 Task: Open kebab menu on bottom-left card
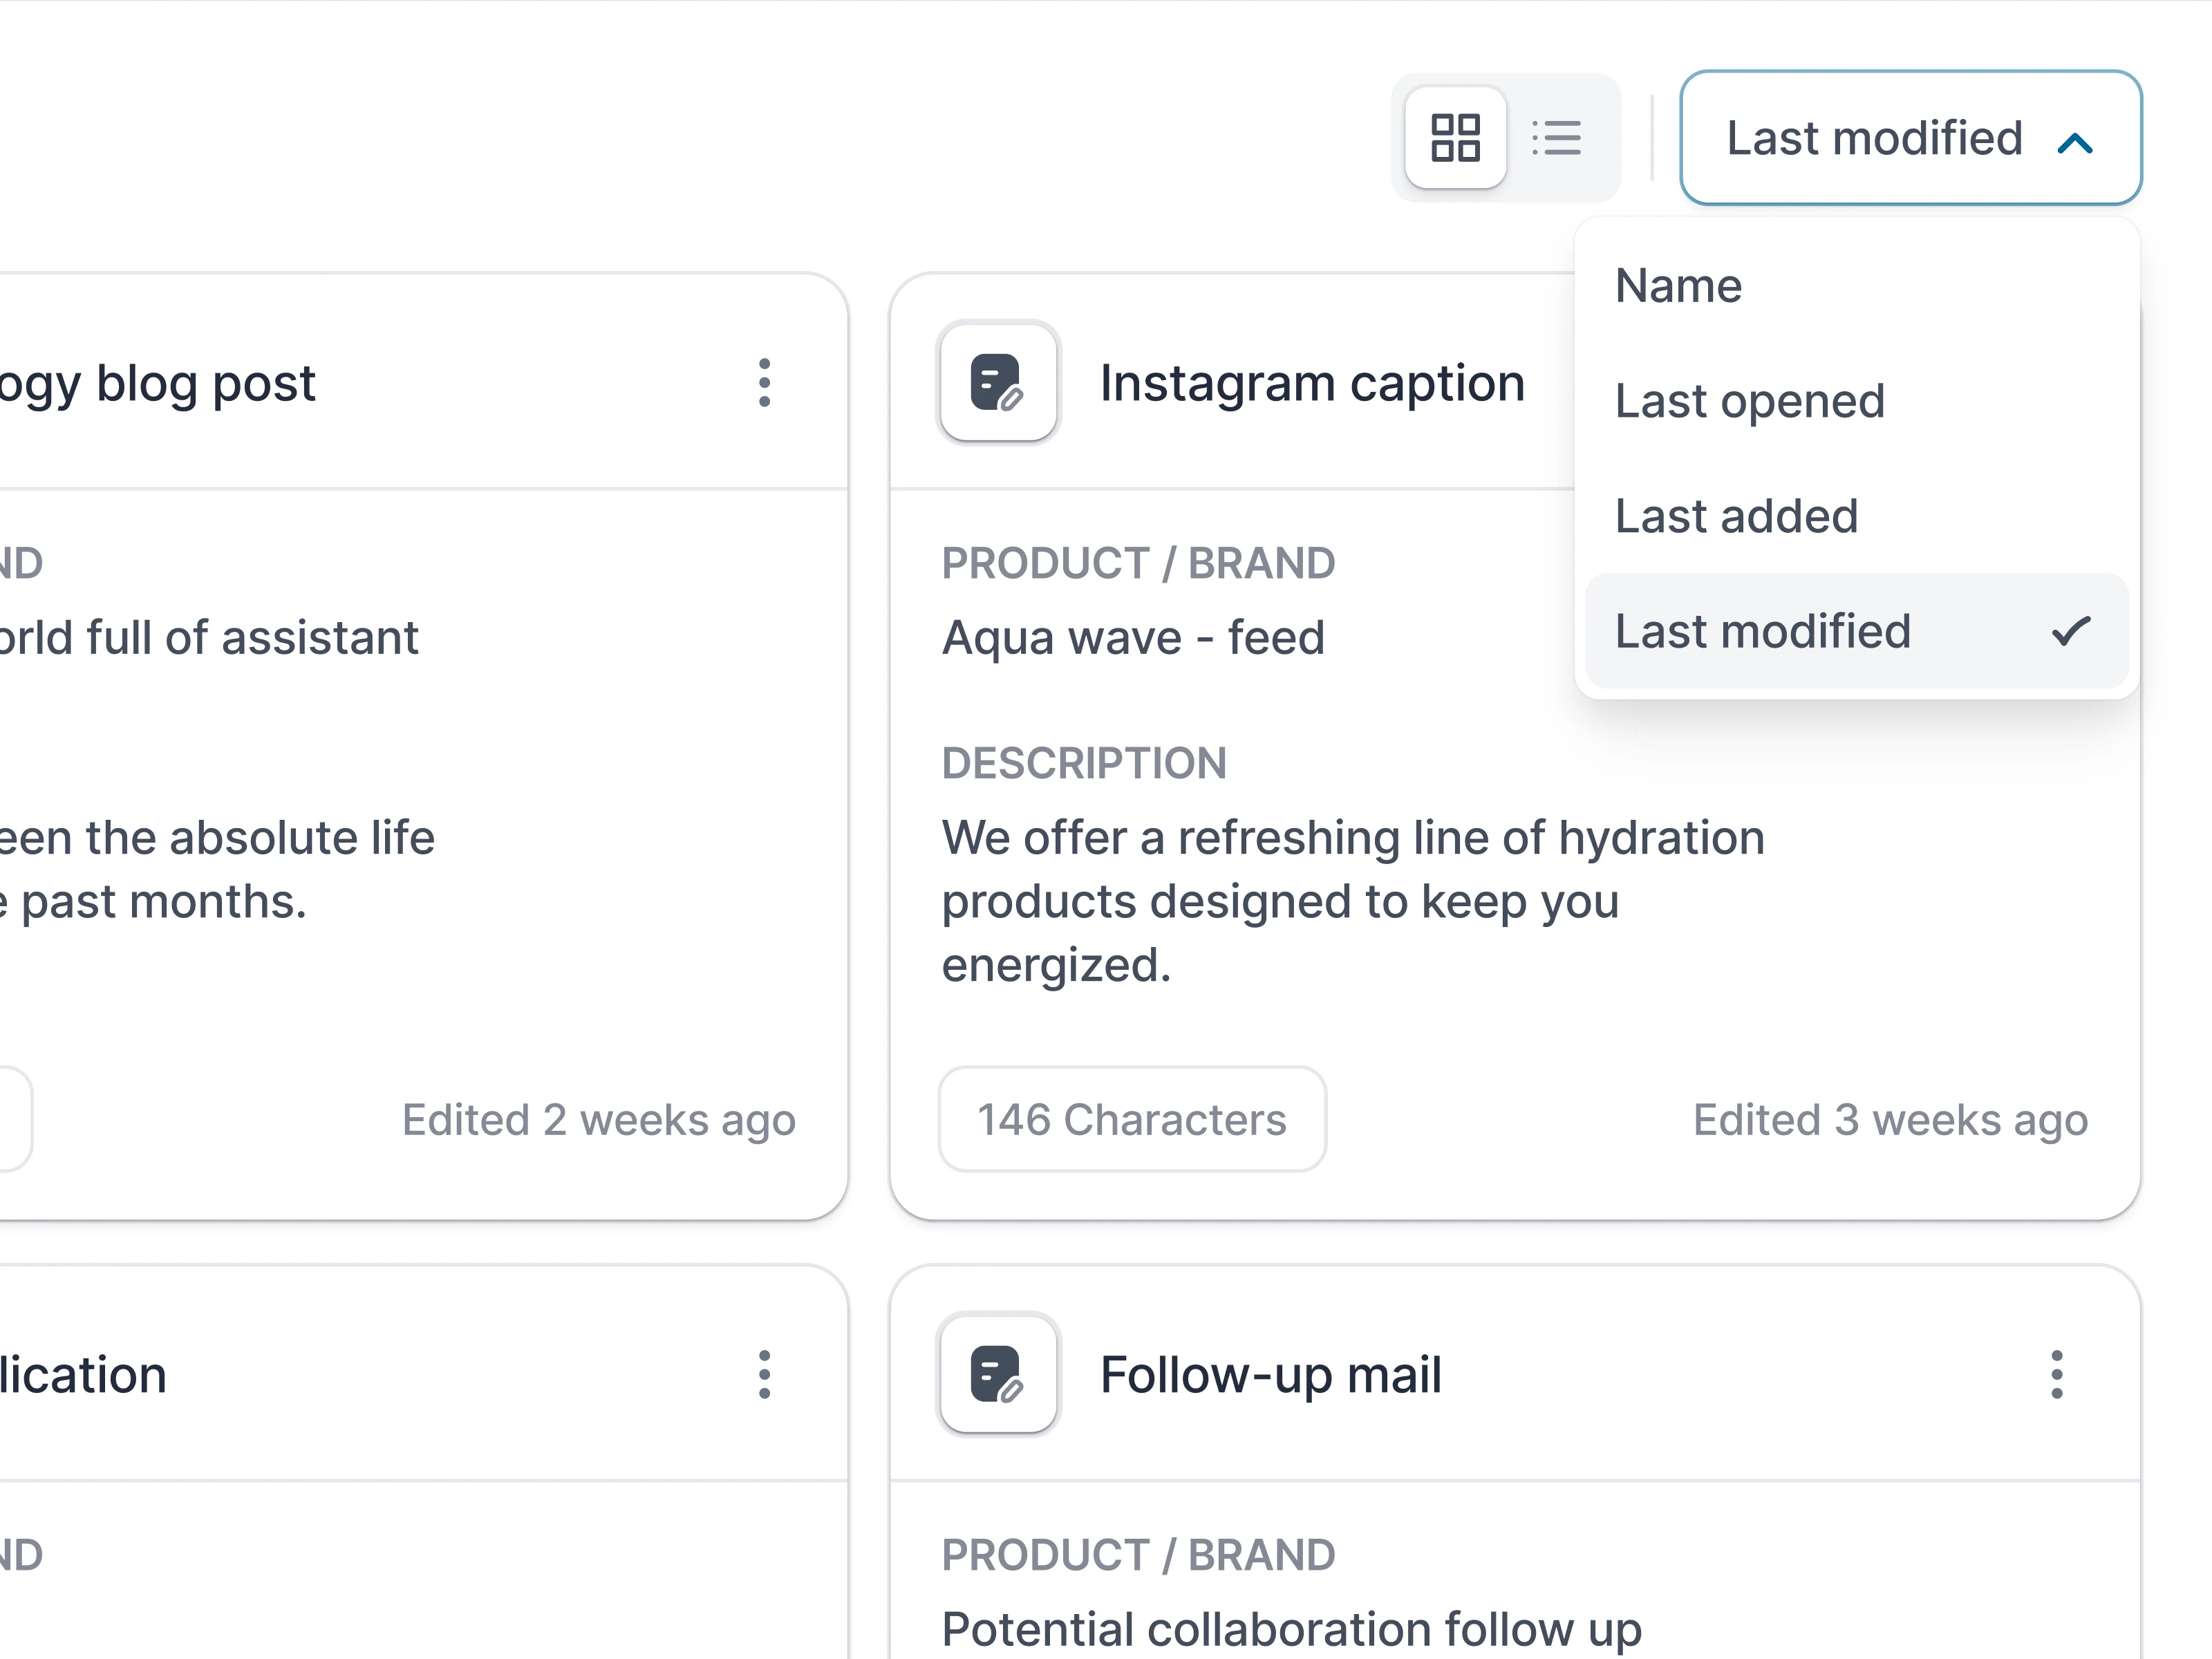pyautogui.click(x=764, y=1375)
